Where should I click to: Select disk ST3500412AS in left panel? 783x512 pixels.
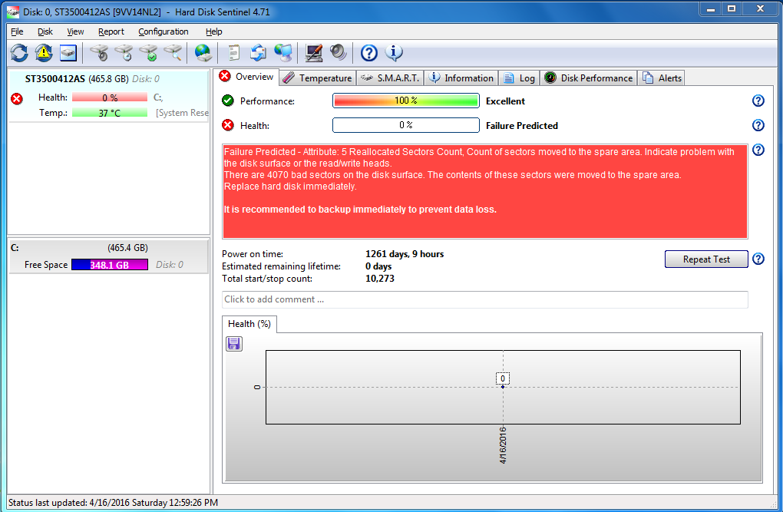point(108,96)
